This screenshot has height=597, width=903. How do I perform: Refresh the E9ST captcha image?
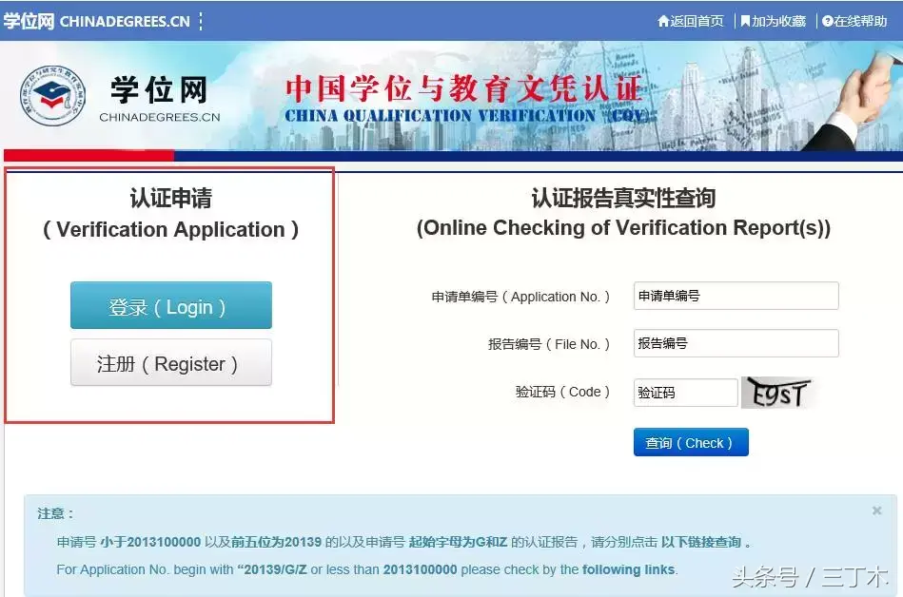pyautogui.click(x=779, y=393)
